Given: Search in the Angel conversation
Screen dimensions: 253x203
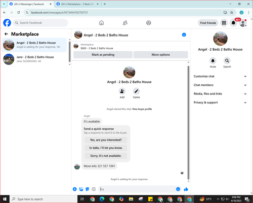Looking at the screenshot, I should tap(227, 60).
